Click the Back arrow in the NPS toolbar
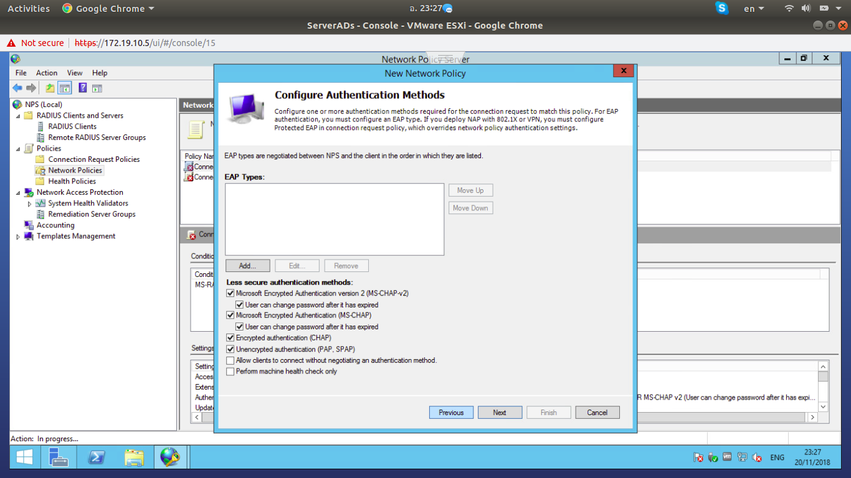 pos(17,88)
